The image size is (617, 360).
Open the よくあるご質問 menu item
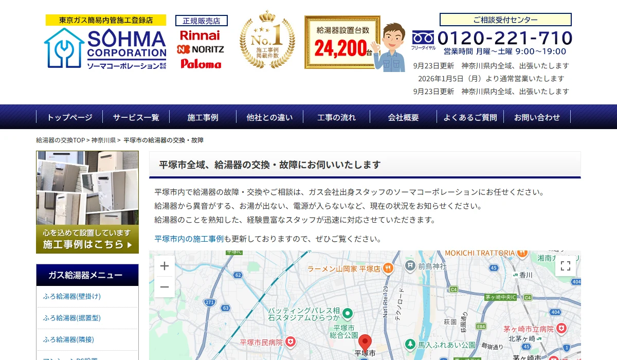[x=470, y=117]
